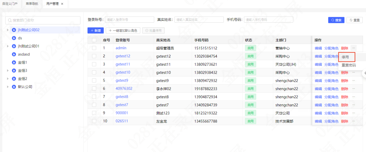Click 删除 for the gxtest7 row
This screenshot has width=366, height=152.
[x=345, y=105]
